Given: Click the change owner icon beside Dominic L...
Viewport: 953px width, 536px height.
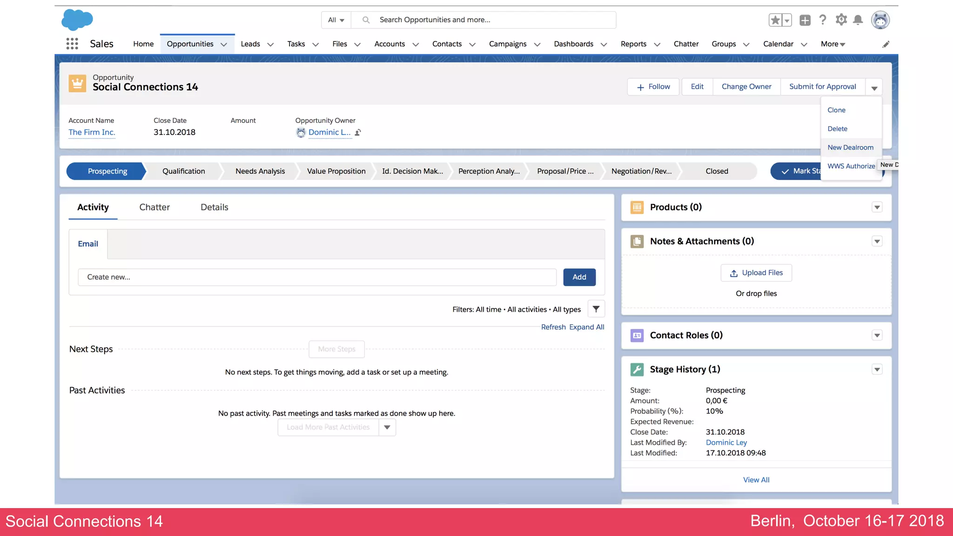Looking at the screenshot, I should coord(358,133).
